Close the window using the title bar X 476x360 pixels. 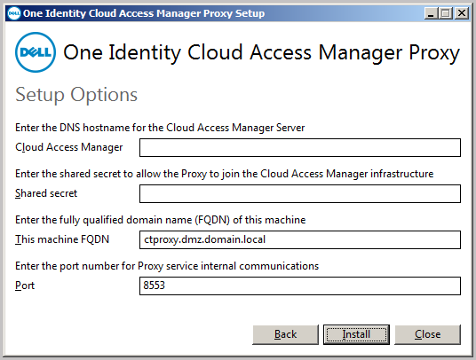pos(462,13)
